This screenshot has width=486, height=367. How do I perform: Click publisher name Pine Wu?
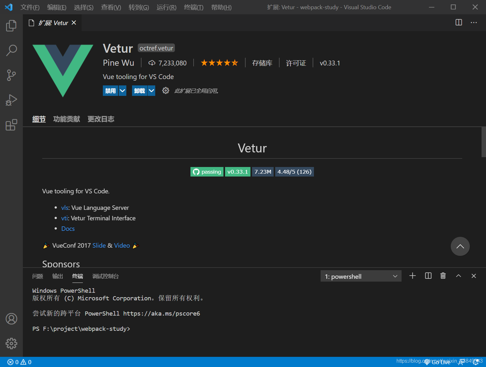pos(118,63)
